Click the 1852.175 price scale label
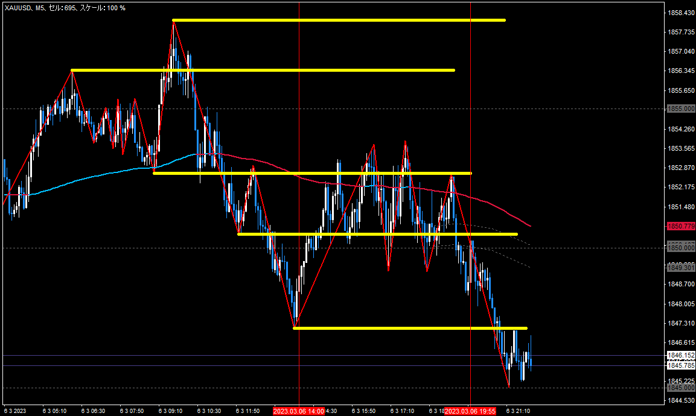This screenshot has width=696, height=416. pos(681,187)
